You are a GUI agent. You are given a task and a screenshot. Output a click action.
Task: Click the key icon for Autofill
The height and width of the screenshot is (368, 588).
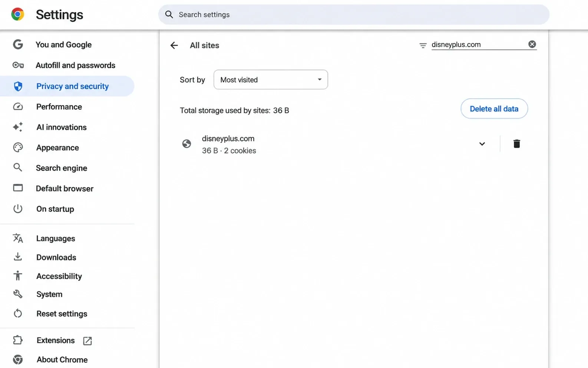pos(18,65)
